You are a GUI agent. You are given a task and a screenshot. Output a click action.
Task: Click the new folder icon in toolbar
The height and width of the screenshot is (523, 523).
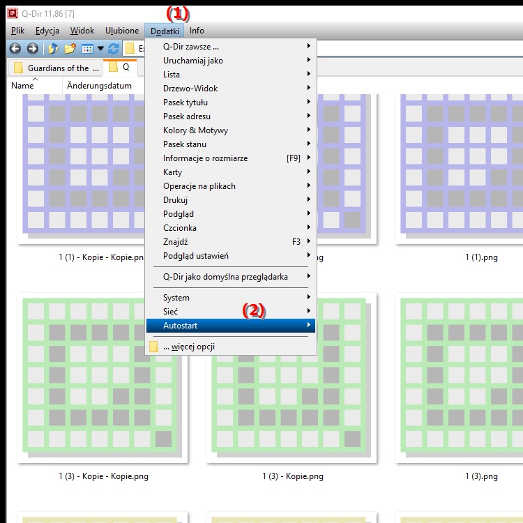click(70, 49)
